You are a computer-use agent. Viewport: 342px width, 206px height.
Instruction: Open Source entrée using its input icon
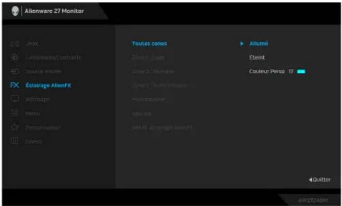(15, 71)
